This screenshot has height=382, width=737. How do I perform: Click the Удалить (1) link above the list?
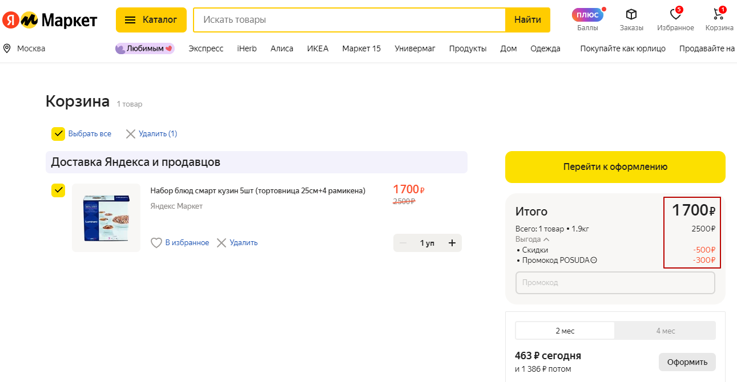[152, 134]
